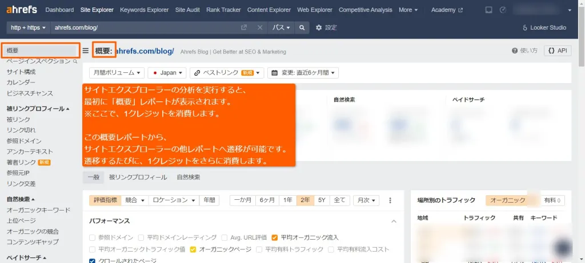Open Rank Tracker
585x263 pixels.
[x=223, y=10]
